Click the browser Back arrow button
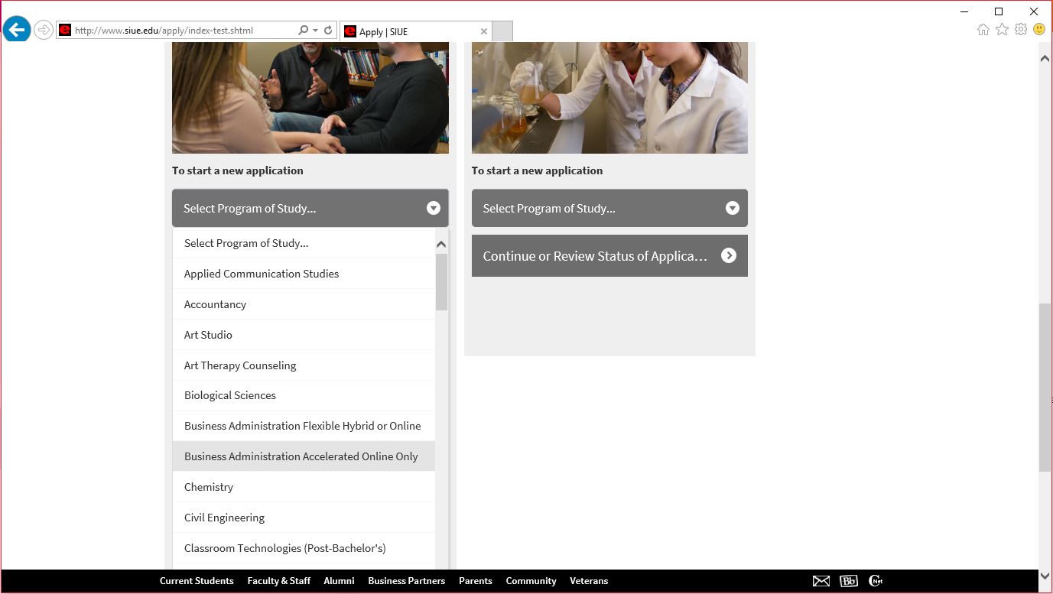The width and height of the screenshot is (1053, 594). [x=17, y=30]
